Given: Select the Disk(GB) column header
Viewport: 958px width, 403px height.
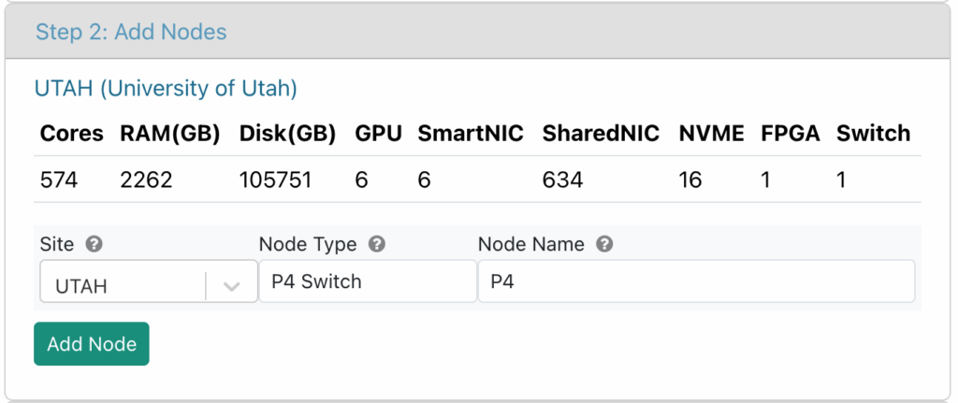Looking at the screenshot, I should click(287, 133).
